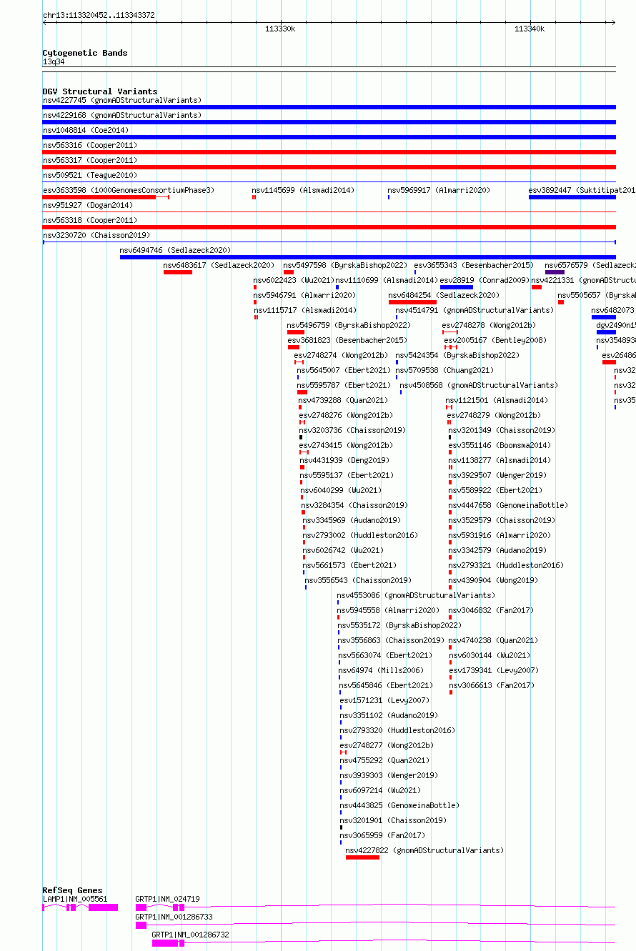Image resolution: width=636 pixels, height=951 pixels.
Task: Click nsv951927 (Dogan2014) variant
Action: (88, 205)
